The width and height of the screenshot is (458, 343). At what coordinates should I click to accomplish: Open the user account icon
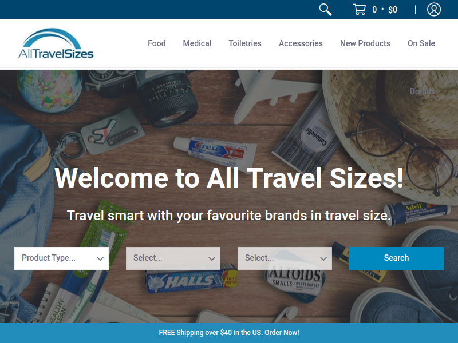(434, 10)
